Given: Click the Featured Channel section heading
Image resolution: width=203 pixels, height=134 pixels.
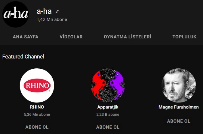Looking at the screenshot, I should (x=23, y=57).
